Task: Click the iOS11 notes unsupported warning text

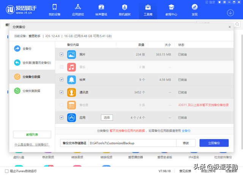Action: click(x=204, y=105)
